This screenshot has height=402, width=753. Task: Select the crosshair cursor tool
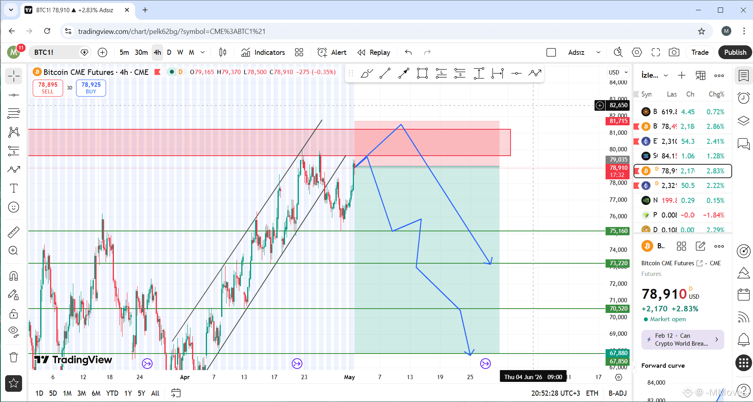[14, 76]
